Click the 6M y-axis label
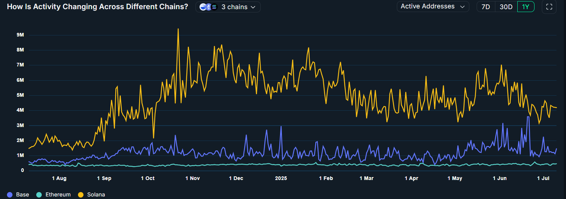The image size is (566, 199). coord(20,80)
